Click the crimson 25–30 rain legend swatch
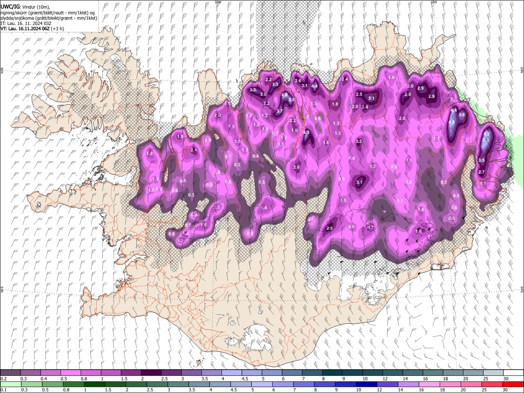This screenshot has width=524, height=393. (x=492, y=384)
